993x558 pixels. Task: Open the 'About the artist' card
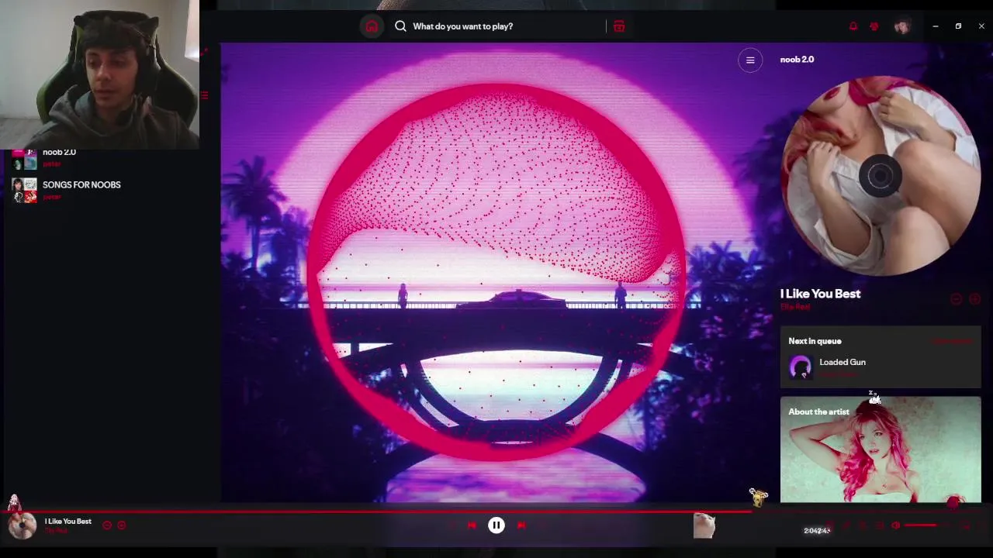pos(881,449)
